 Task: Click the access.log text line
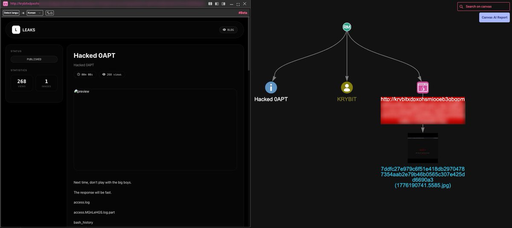point(81,202)
